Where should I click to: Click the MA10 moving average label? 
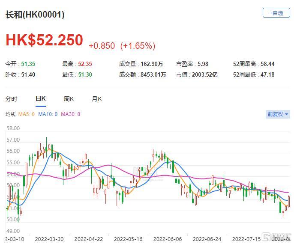pos(48,114)
